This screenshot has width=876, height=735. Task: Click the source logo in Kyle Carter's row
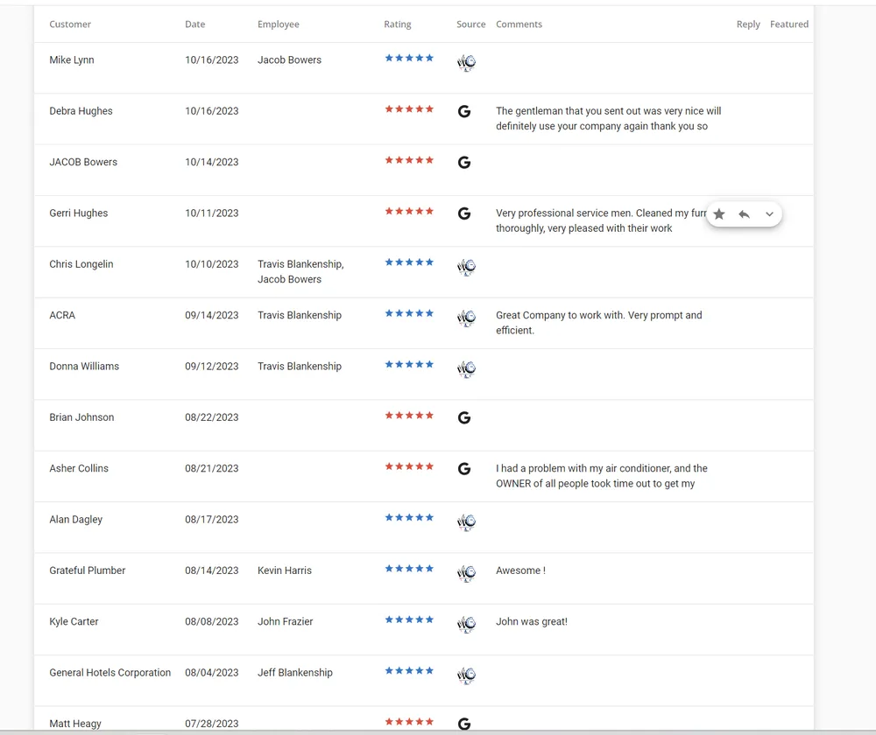[466, 624]
